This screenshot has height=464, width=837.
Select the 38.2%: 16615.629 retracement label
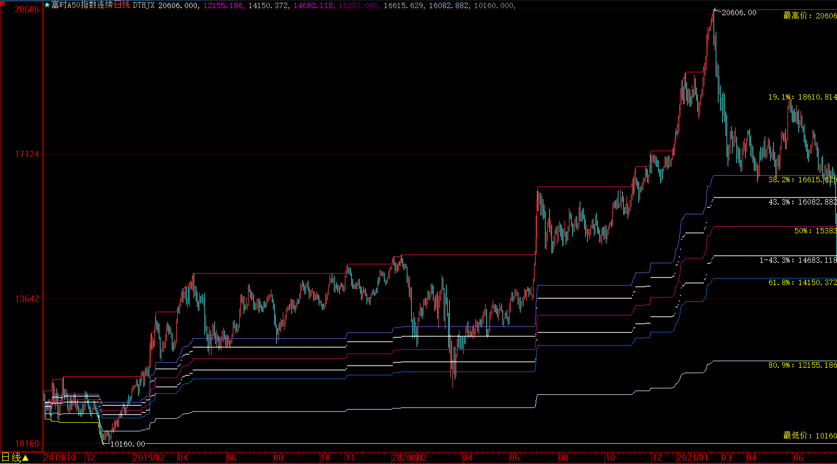pos(802,180)
